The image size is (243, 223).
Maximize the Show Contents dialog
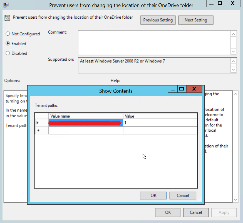[x=182, y=89]
